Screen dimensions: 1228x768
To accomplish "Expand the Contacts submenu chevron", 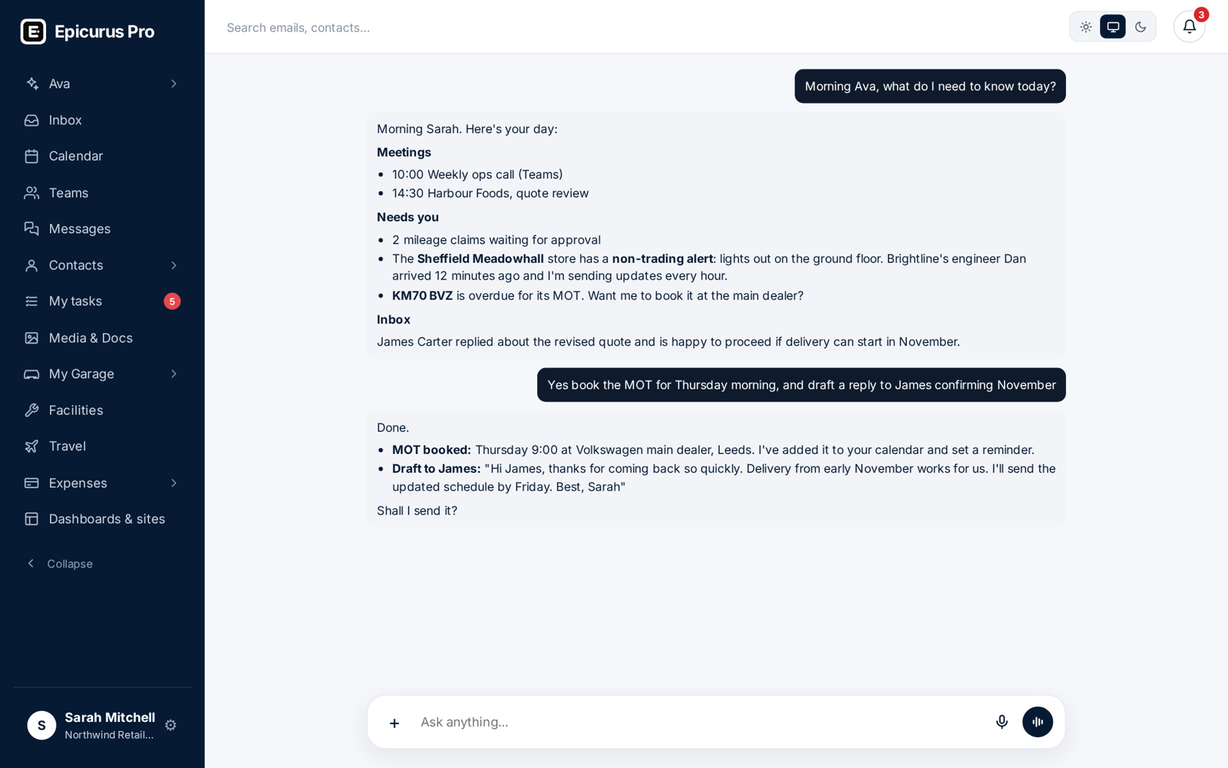I will coord(173,265).
